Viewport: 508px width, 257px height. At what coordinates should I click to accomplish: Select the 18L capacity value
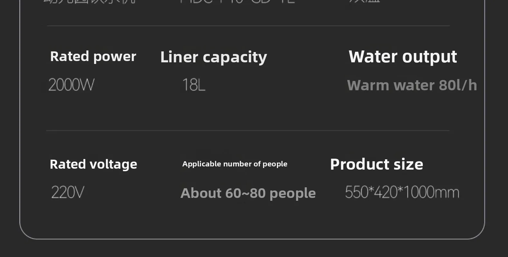(x=194, y=85)
